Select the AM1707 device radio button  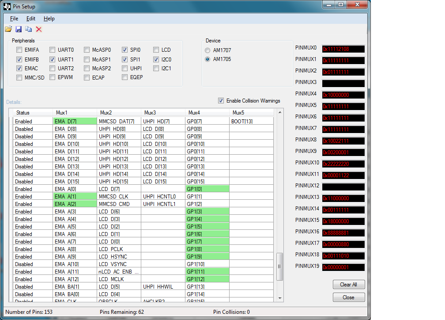207,50
